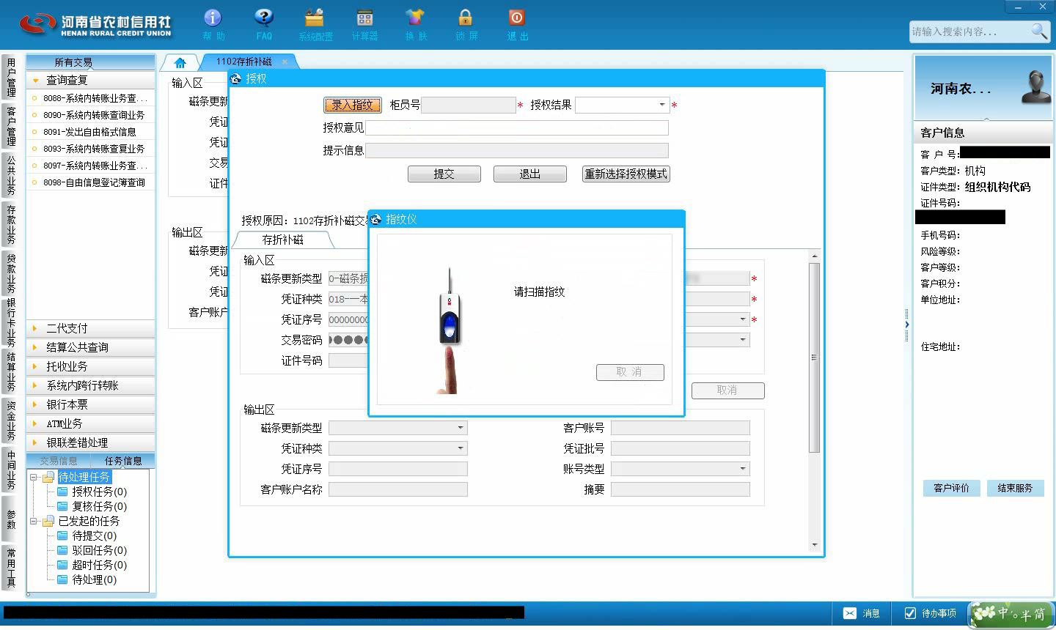The height and width of the screenshot is (630, 1056).
Task: Open the 银行卡业务 side tab
Action: 11,322
